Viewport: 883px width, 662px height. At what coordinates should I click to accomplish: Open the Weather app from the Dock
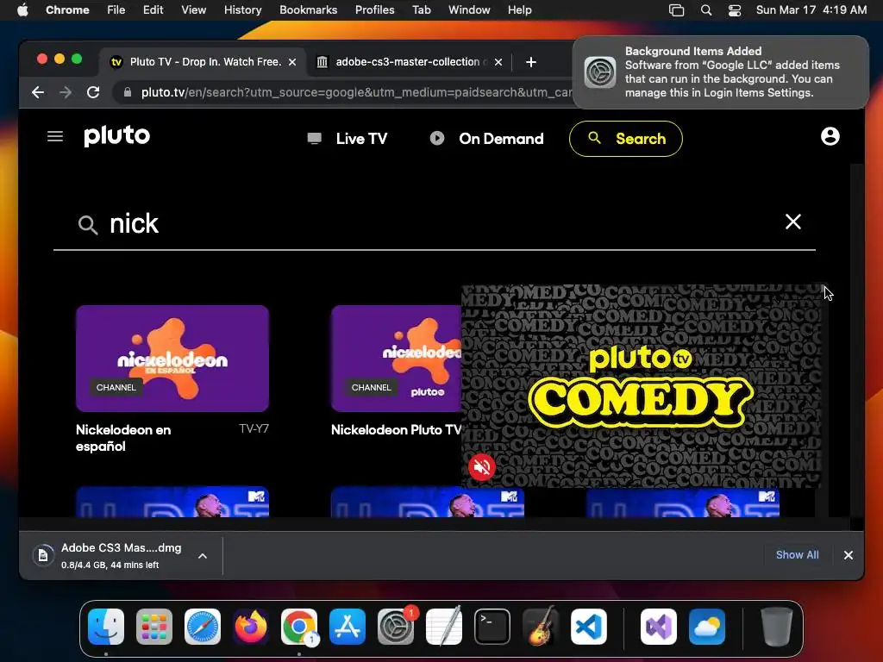(x=707, y=627)
